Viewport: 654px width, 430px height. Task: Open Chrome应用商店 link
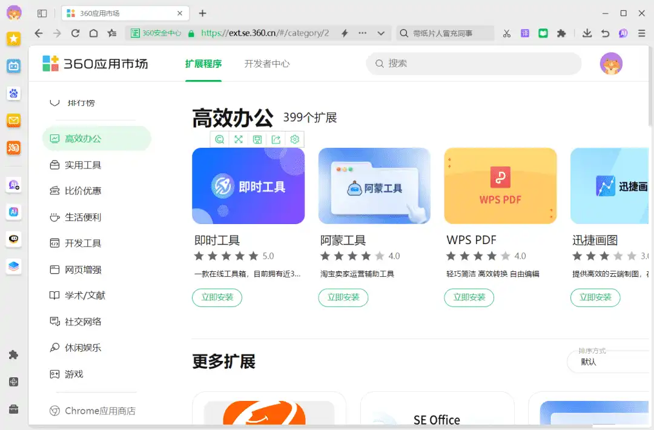pos(93,411)
